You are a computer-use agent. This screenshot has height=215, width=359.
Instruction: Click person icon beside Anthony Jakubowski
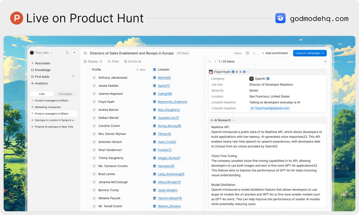coord(94,78)
